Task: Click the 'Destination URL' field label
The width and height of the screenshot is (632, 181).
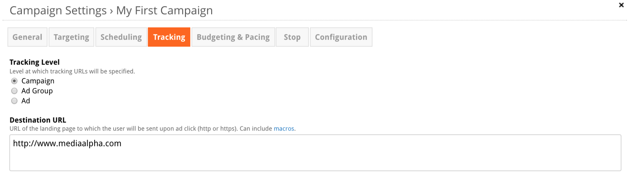Action: click(38, 120)
